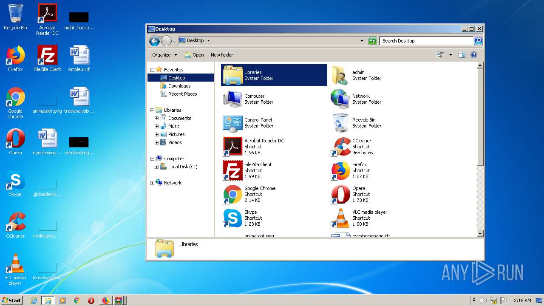
Task: Click the New folder button
Action: (222, 55)
